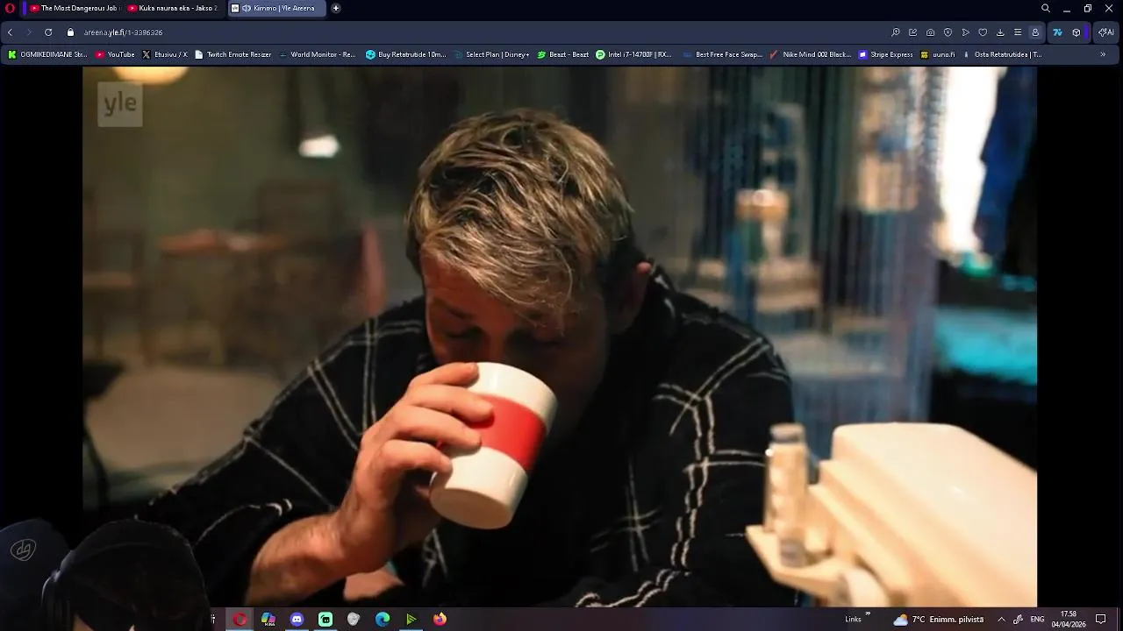
Task: Switch ENG input language
Action: [x=1037, y=620]
